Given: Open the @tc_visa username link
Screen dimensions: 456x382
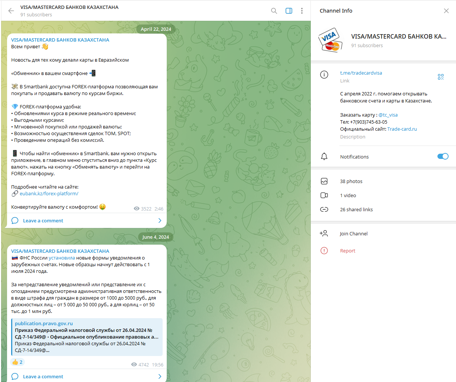Looking at the screenshot, I should pos(388,115).
